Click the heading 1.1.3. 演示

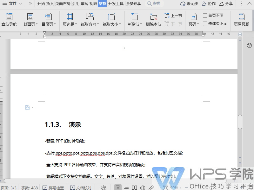click(63, 124)
